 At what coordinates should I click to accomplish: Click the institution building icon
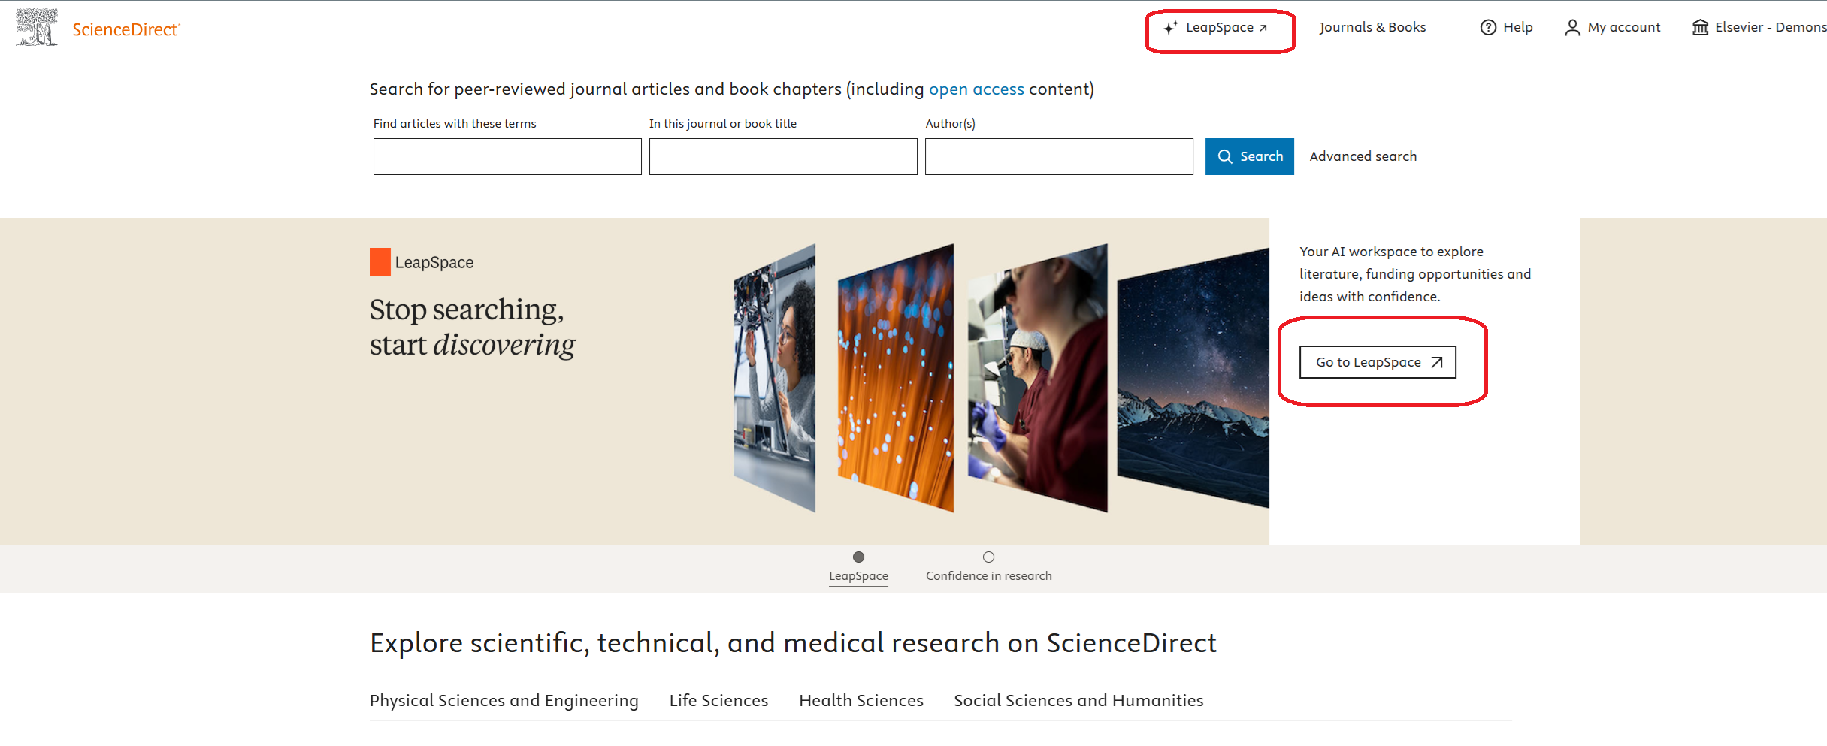1700,28
